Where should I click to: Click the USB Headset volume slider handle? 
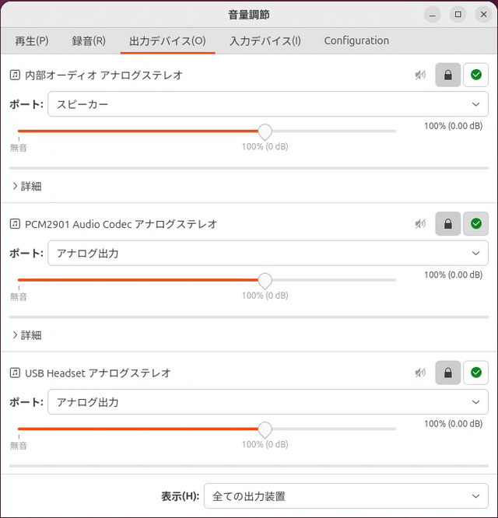tap(265, 430)
